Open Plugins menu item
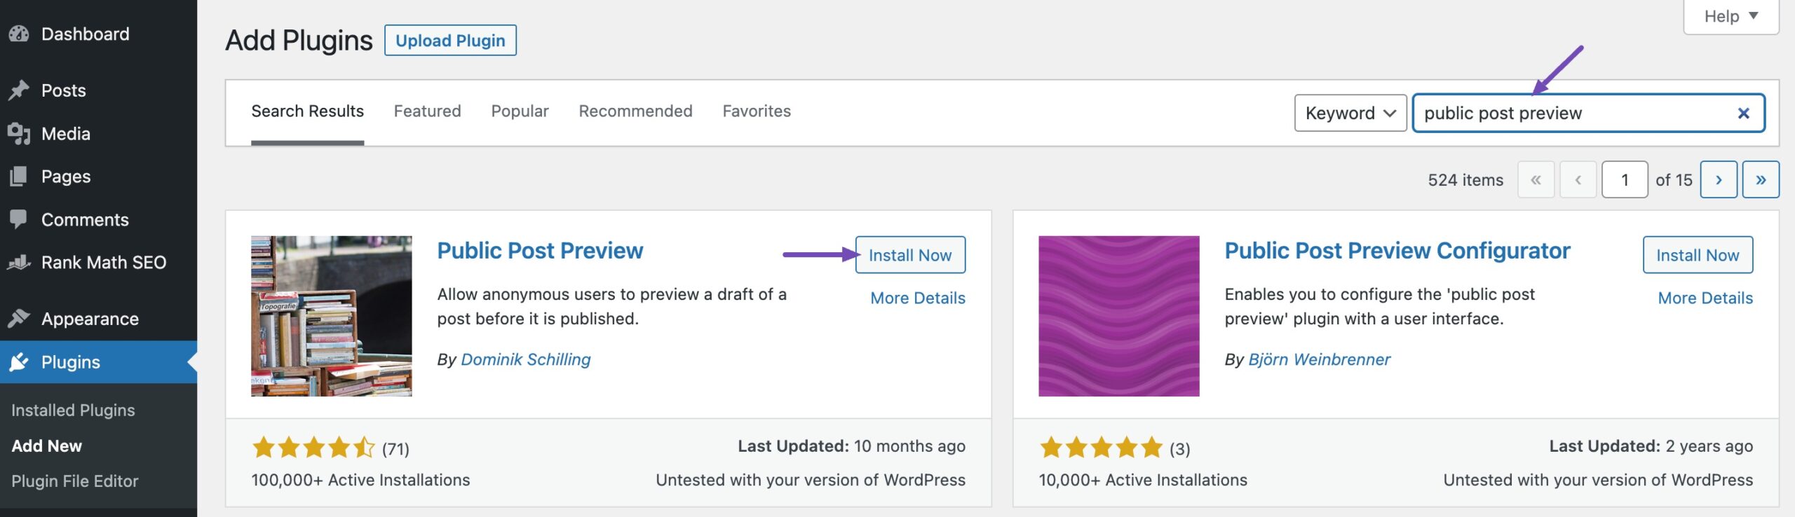Viewport: 1795px width, 517px height. [98, 361]
